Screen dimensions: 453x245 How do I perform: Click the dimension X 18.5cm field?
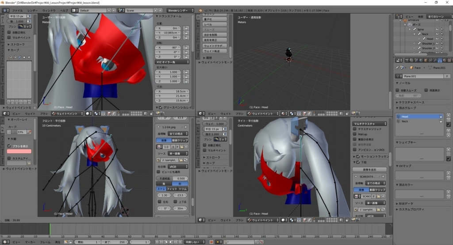coord(173,91)
